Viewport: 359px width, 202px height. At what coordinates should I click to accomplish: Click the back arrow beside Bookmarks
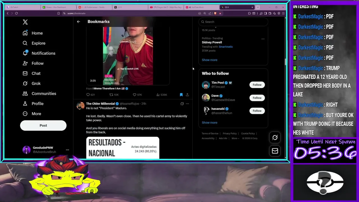[x=79, y=22]
